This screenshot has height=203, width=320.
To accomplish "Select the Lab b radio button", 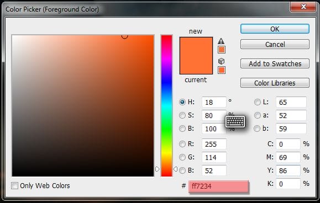I will pyautogui.click(x=257, y=129).
